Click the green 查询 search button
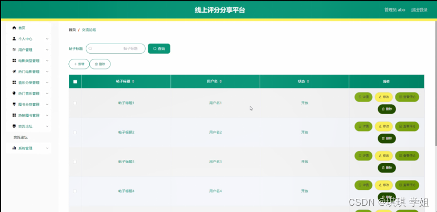 tap(159, 48)
